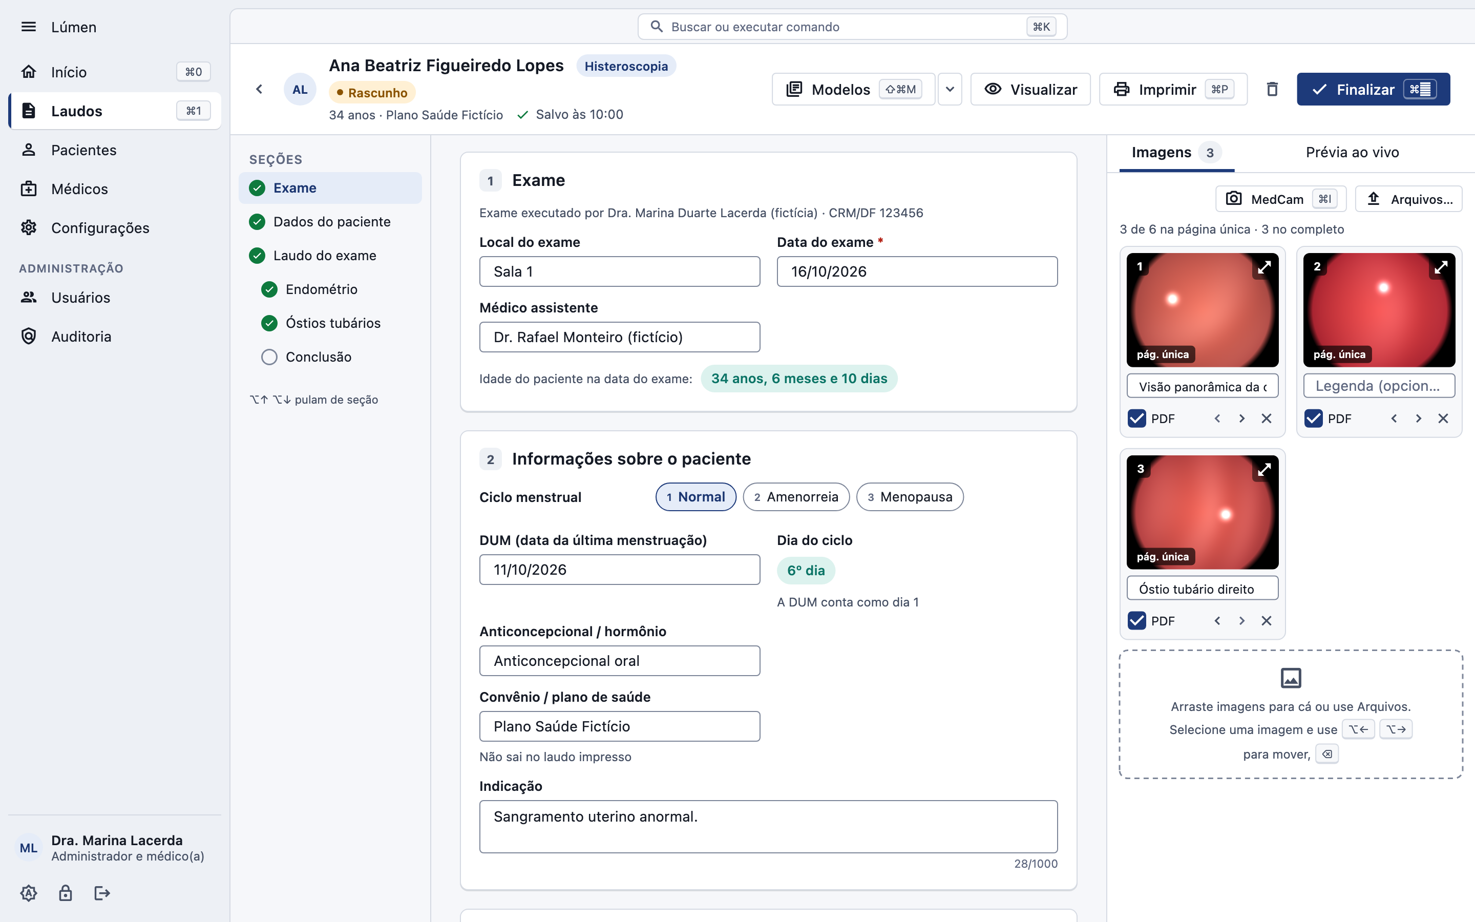Image resolution: width=1475 pixels, height=922 pixels.
Task: Remove image 1 with its X icon
Action: [x=1267, y=418]
